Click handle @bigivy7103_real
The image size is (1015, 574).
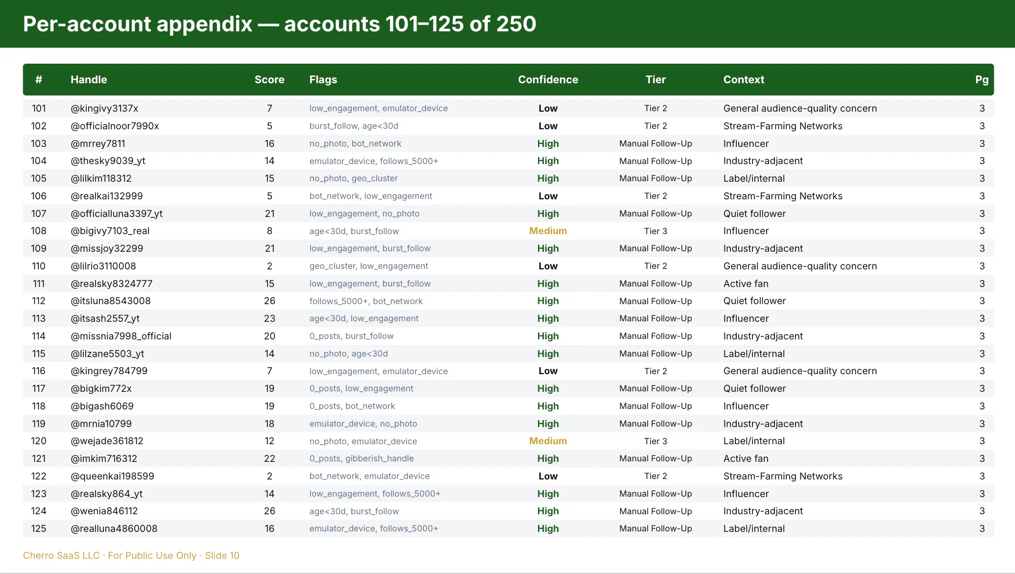point(110,231)
